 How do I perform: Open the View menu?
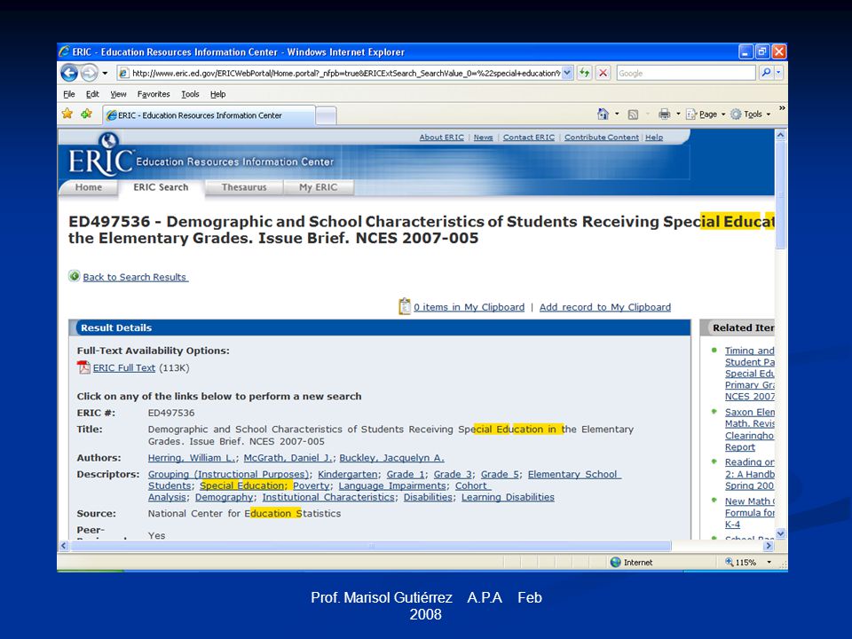pyautogui.click(x=118, y=94)
